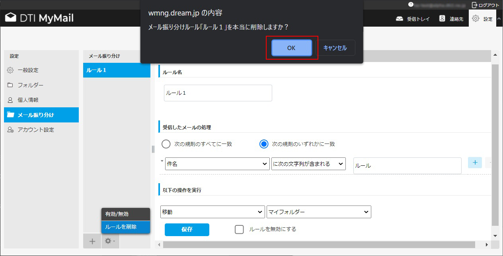This screenshot has width=503, height=256.
Task: Click the account icon beside アカウント設定
Action: point(10,130)
